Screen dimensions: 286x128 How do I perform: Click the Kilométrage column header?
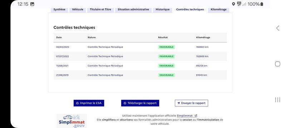tap(203, 37)
